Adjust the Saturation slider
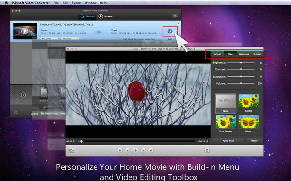This screenshot has width=291, height=181. click(241, 77)
